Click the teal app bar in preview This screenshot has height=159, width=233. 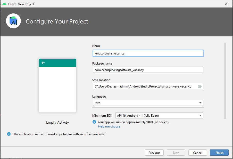59,63
